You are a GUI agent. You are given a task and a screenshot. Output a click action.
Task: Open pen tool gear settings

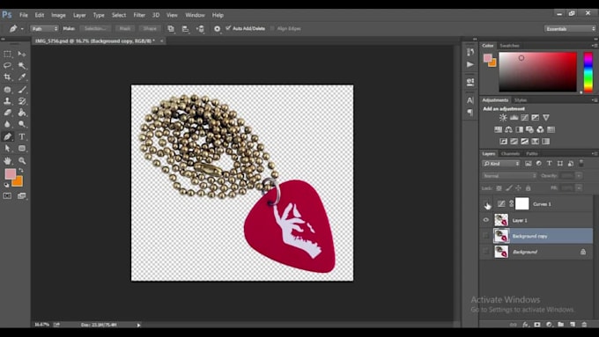217,29
